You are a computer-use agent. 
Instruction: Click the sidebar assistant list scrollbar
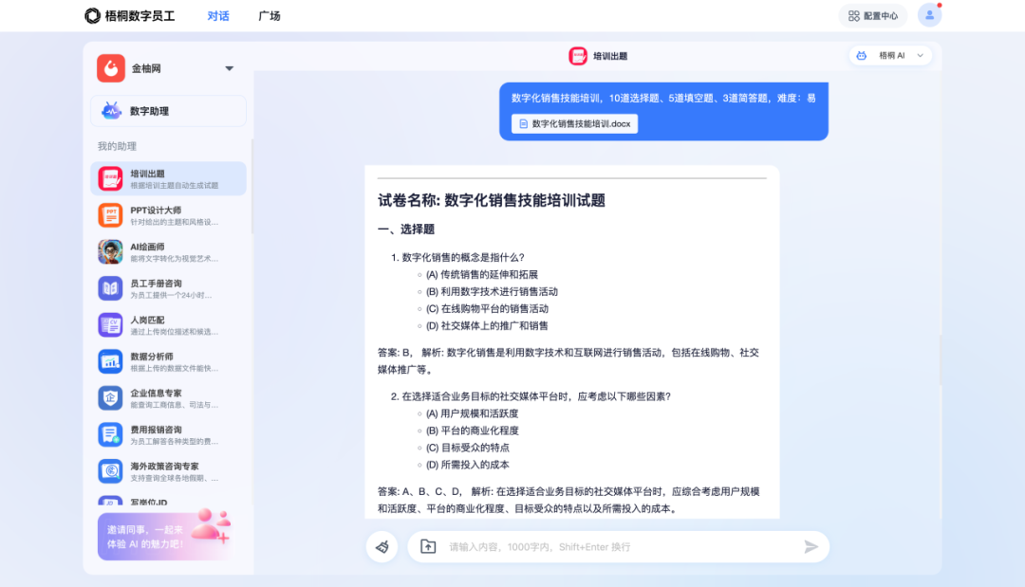pos(252,186)
